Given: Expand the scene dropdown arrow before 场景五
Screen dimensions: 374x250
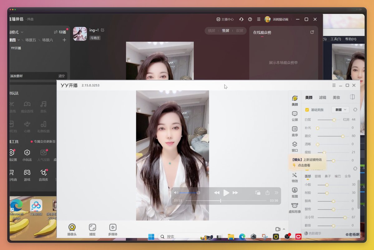Looking at the screenshot, I should click(19, 40).
